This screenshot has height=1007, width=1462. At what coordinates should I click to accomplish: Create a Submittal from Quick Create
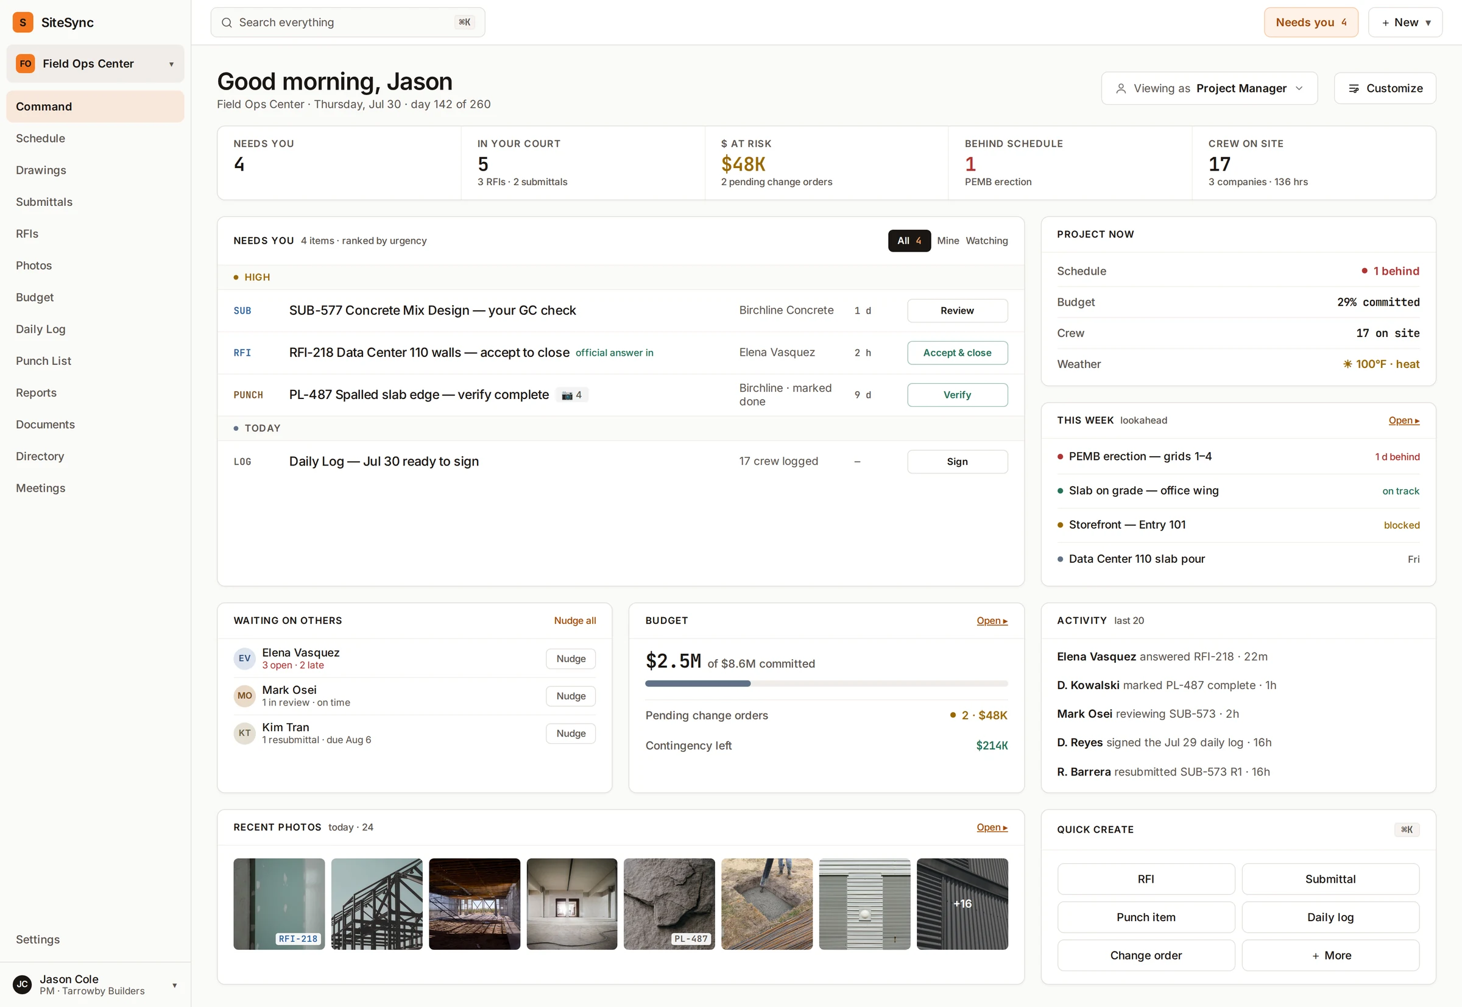1330,879
